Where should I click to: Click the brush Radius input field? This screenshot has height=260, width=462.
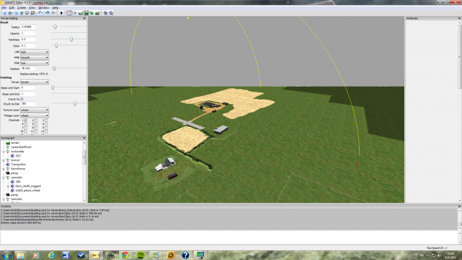[28, 27]
